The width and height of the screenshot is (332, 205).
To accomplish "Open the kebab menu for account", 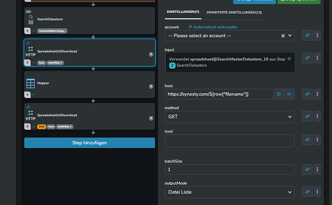I will coord(317,35).
